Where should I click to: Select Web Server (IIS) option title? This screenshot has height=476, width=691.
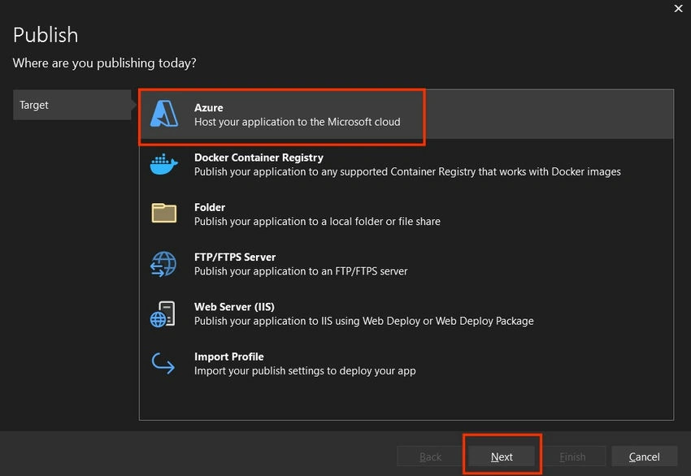[x=234, y=306]
